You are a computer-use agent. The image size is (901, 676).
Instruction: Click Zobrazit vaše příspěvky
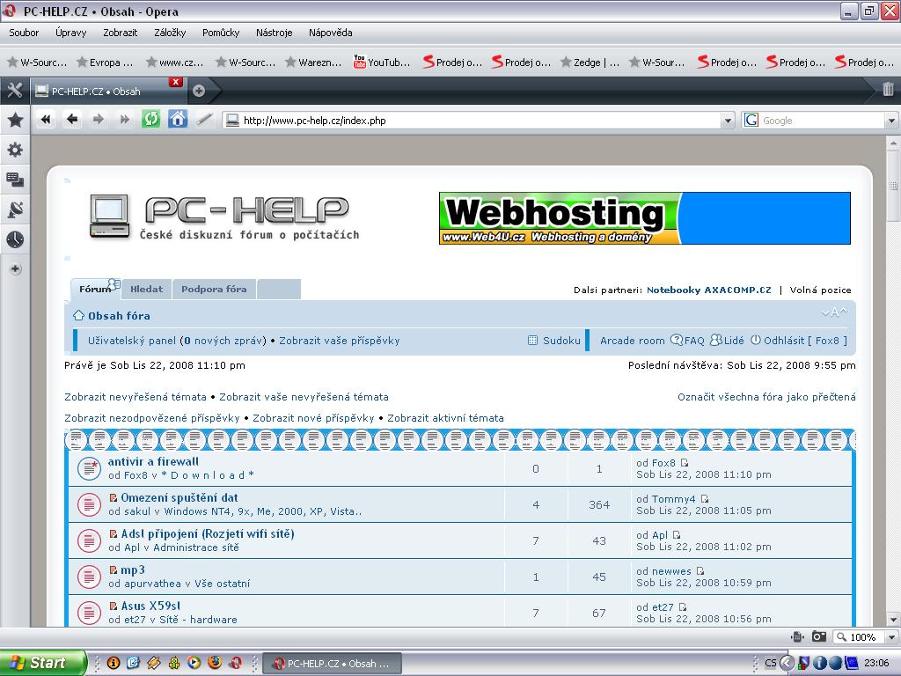339,341
